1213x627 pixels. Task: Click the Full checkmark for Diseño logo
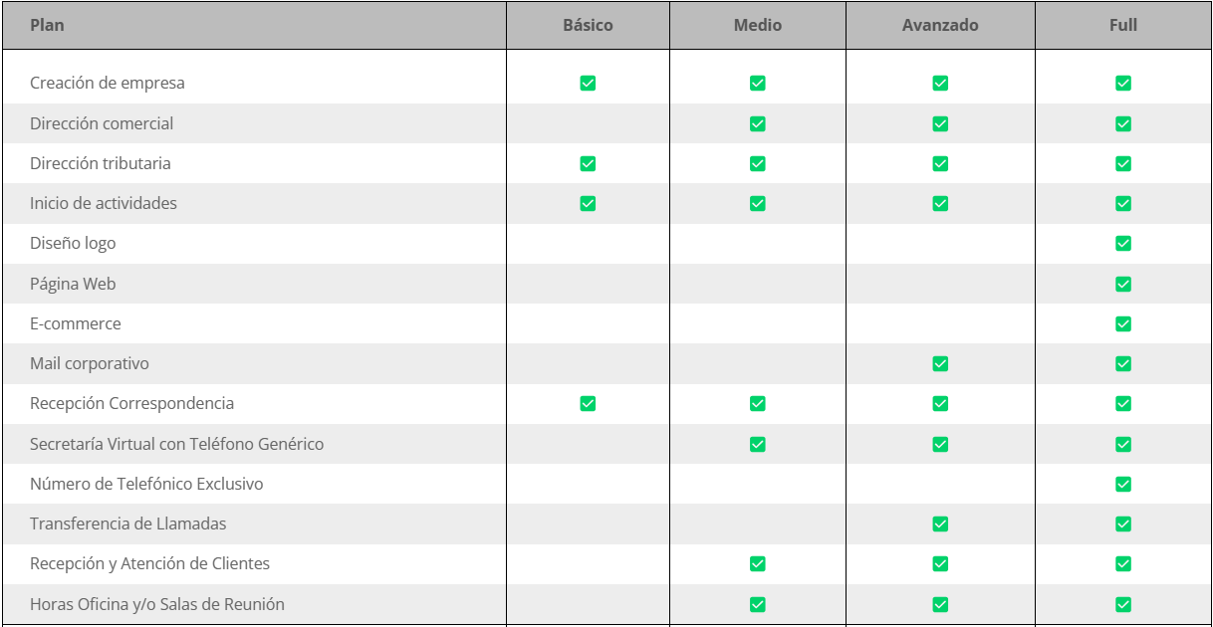(1123, 243)
